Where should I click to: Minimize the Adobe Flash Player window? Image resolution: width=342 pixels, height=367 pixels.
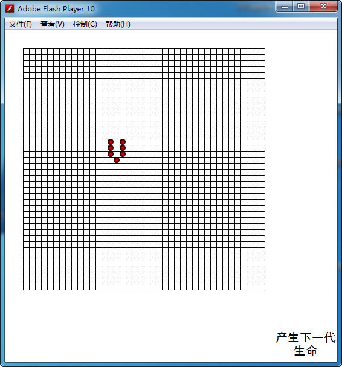285,6
